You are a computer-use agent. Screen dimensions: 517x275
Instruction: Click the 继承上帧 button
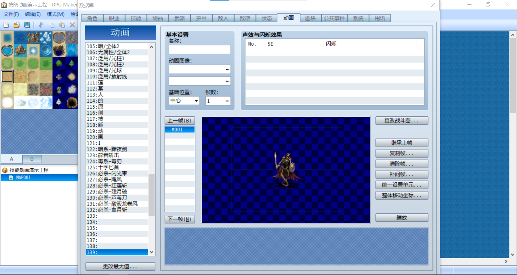[x=402, y=143]
